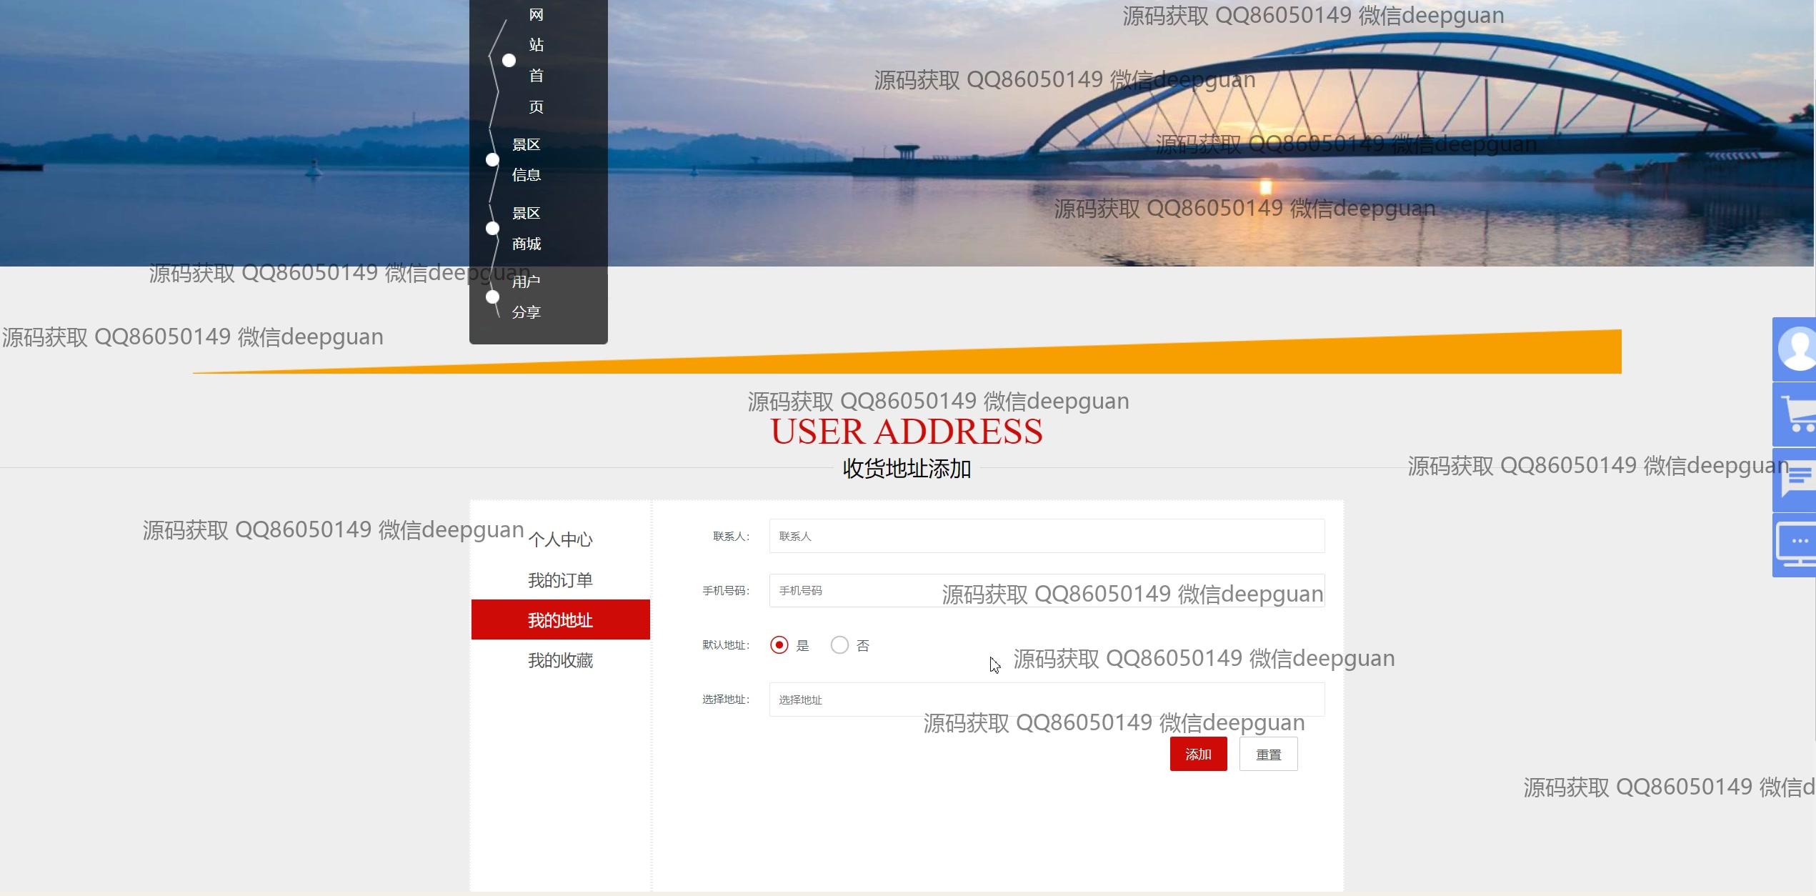This screenshot has width=1816, height=896.
Task: Go to 我的订单 in side menu
Action: pos(560,580)
